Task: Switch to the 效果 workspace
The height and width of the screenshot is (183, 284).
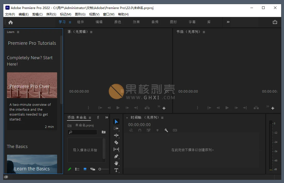Action: point(136,22)
